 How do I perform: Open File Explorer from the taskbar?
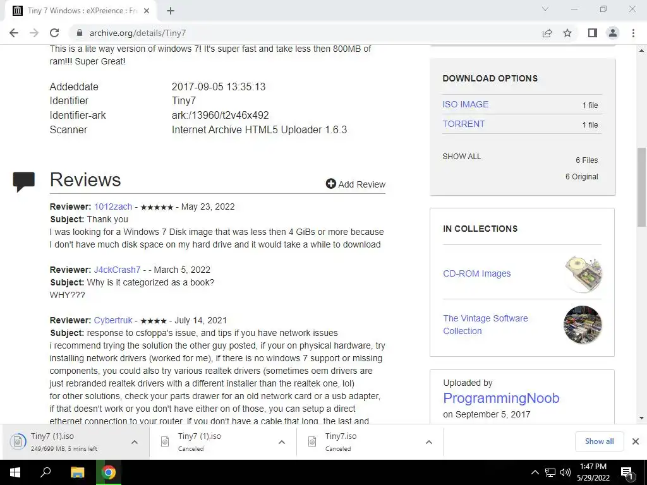(77, 472)
